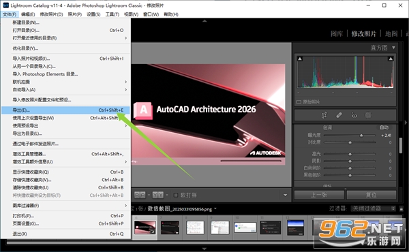Screen dimensions: 409x252
Task: Choose 打印机(P)... entry
Action: click(x=65, y=216)
